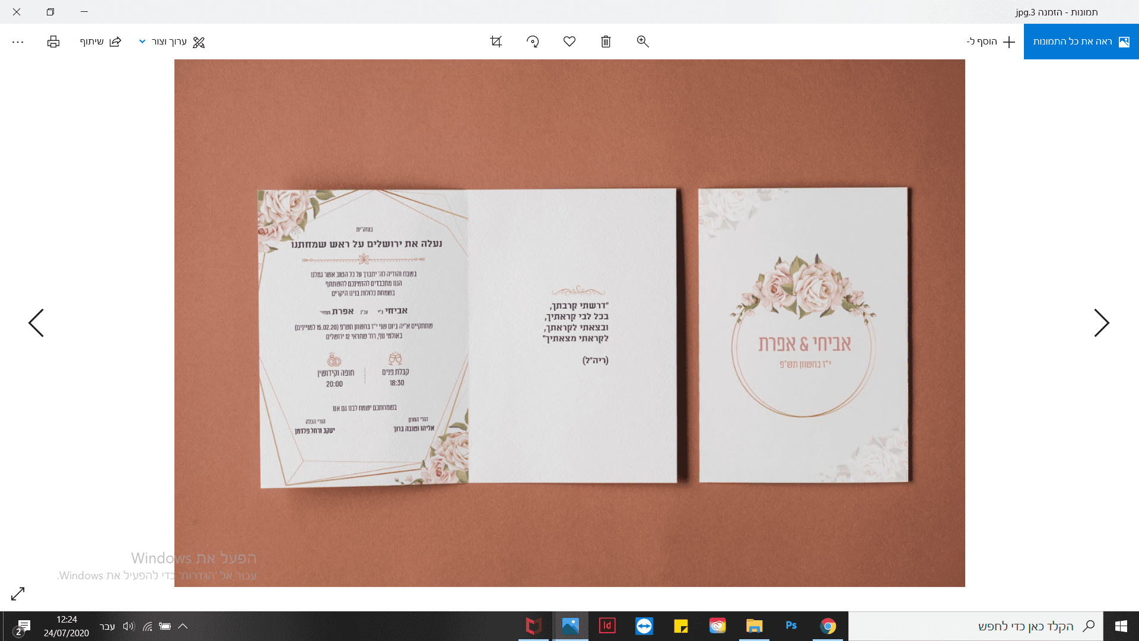Rotate the photo with the rotate icon
Screen dimensions: 1139x641
(x=533, y=42)
